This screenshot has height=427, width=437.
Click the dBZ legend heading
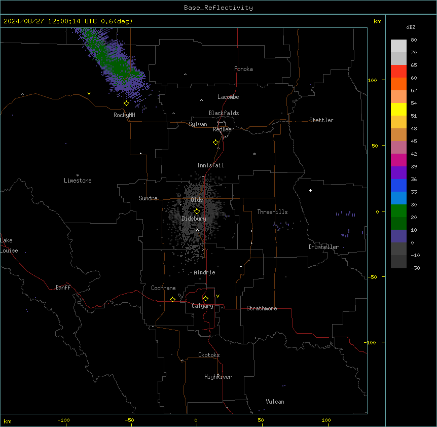point(411,27)
